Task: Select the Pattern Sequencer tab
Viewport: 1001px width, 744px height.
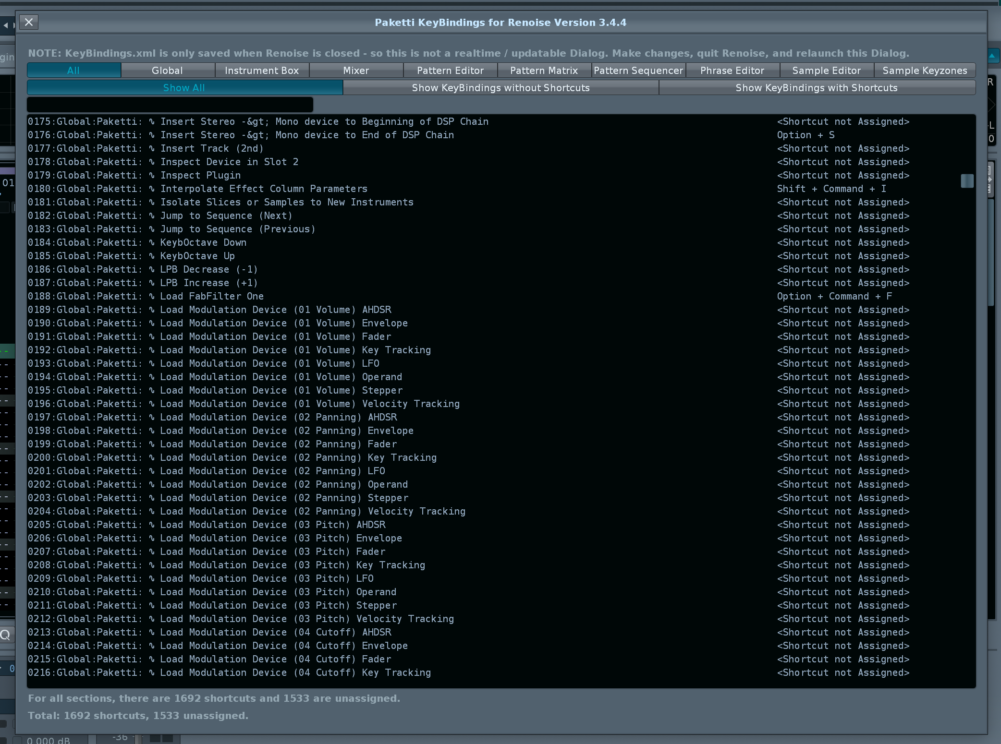Action: tap(638, 71)
